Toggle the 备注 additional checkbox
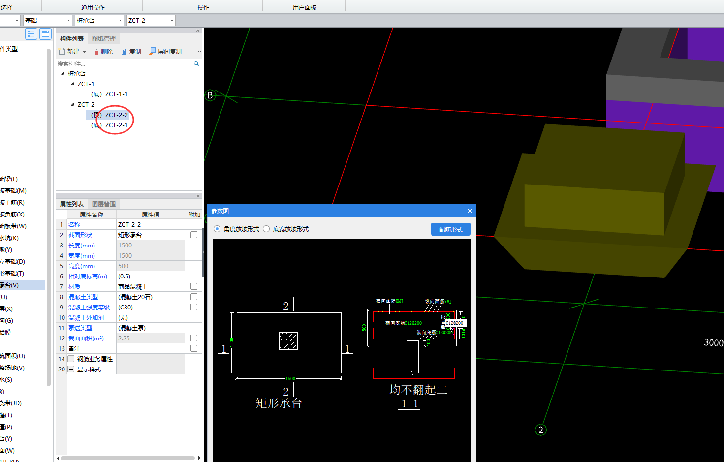Screen dimensions: 724x462 coord(194,348)
